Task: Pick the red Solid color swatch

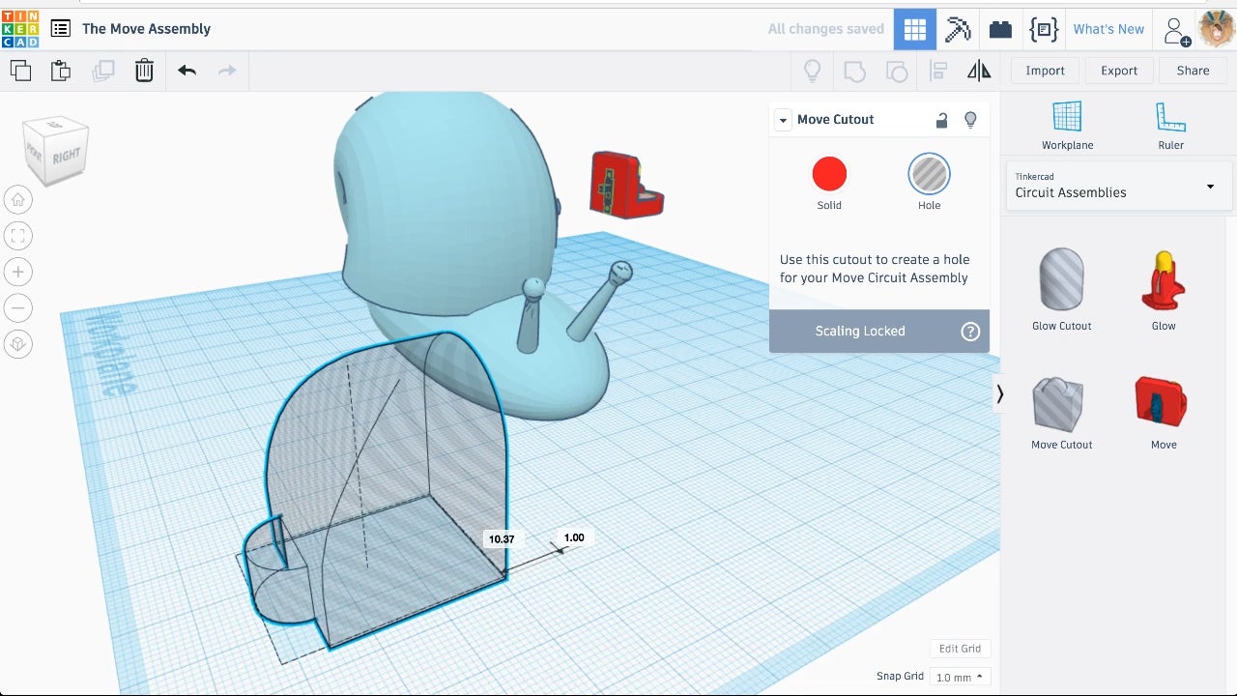Action: coord(829,175)
